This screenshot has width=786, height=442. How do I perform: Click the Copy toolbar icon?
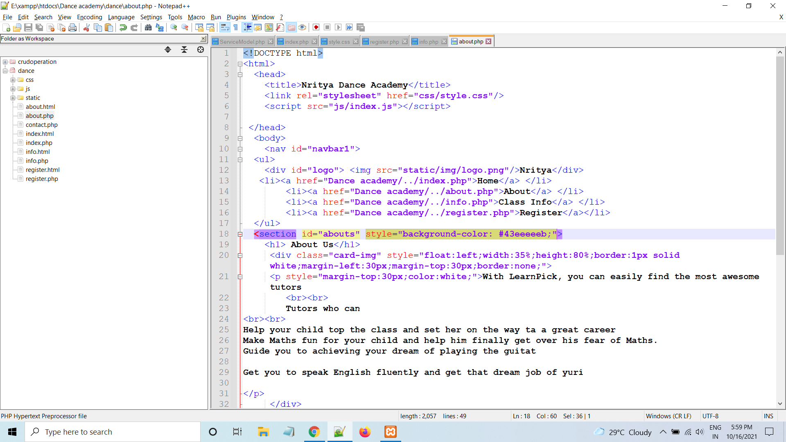pos(98,27)
